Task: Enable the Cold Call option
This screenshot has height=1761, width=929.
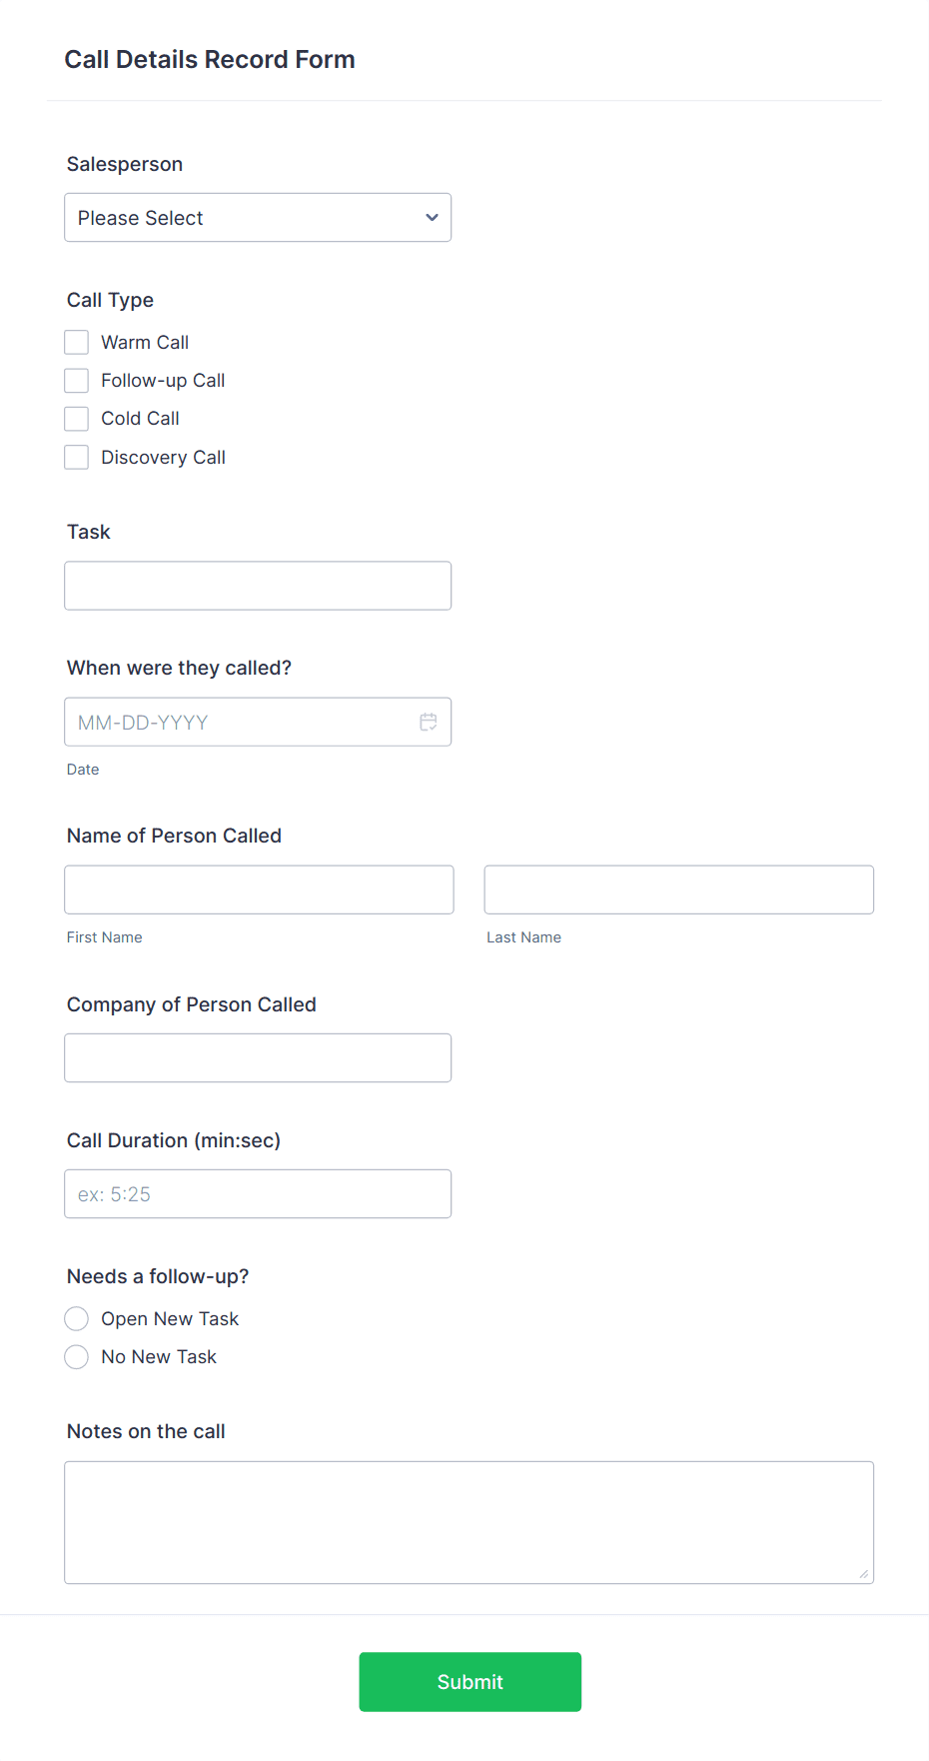Action: click(x=76, y=418)
